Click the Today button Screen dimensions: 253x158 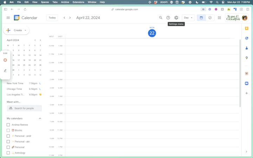coord(52,18)
